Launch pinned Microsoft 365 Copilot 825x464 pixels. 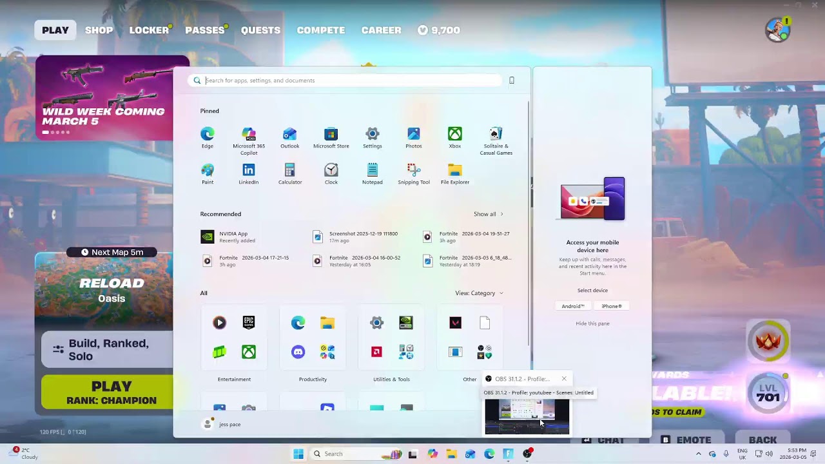249,140
